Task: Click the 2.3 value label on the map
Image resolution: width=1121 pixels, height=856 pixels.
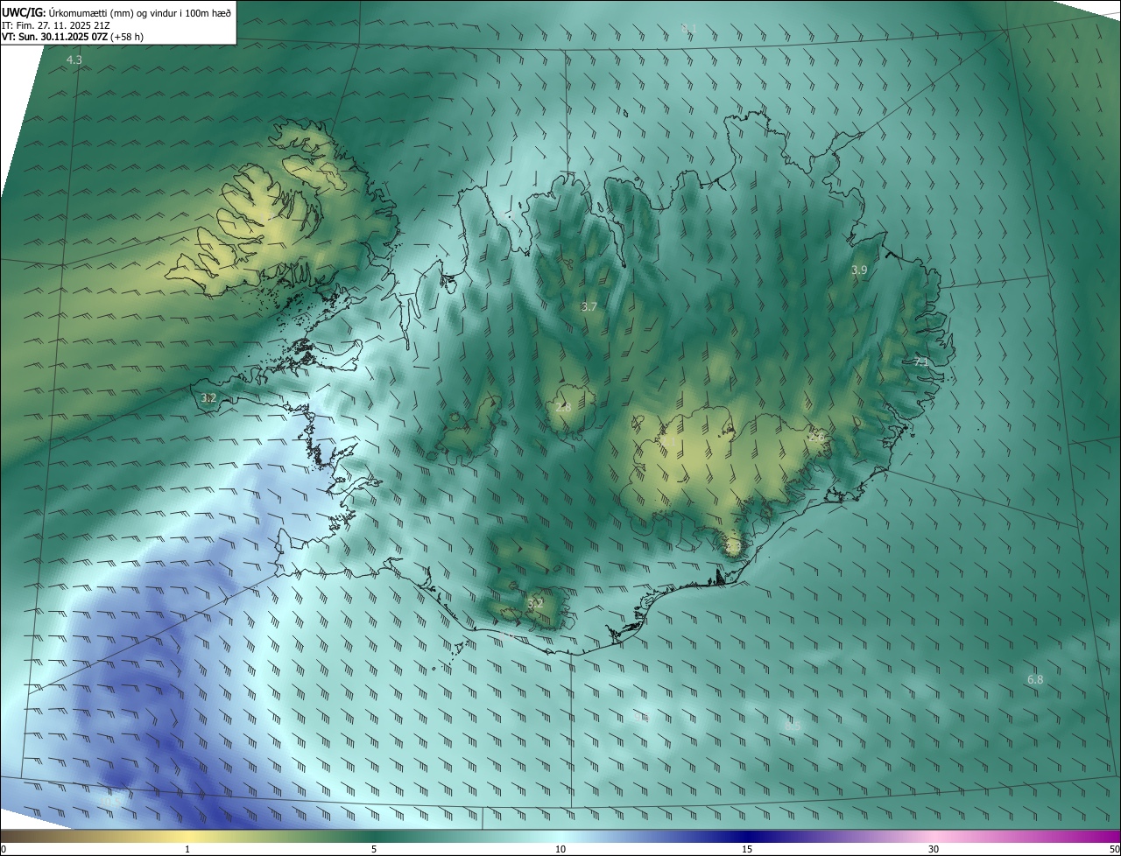Action: click(733, 548)
